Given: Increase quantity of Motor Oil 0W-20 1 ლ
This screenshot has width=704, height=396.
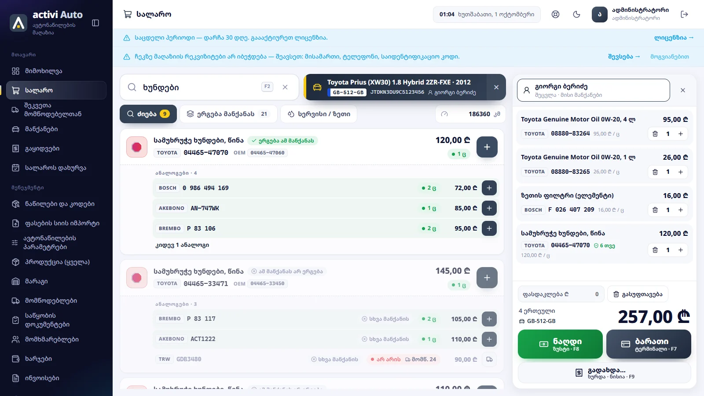Looking at the screenshot, I should point(681,172).
